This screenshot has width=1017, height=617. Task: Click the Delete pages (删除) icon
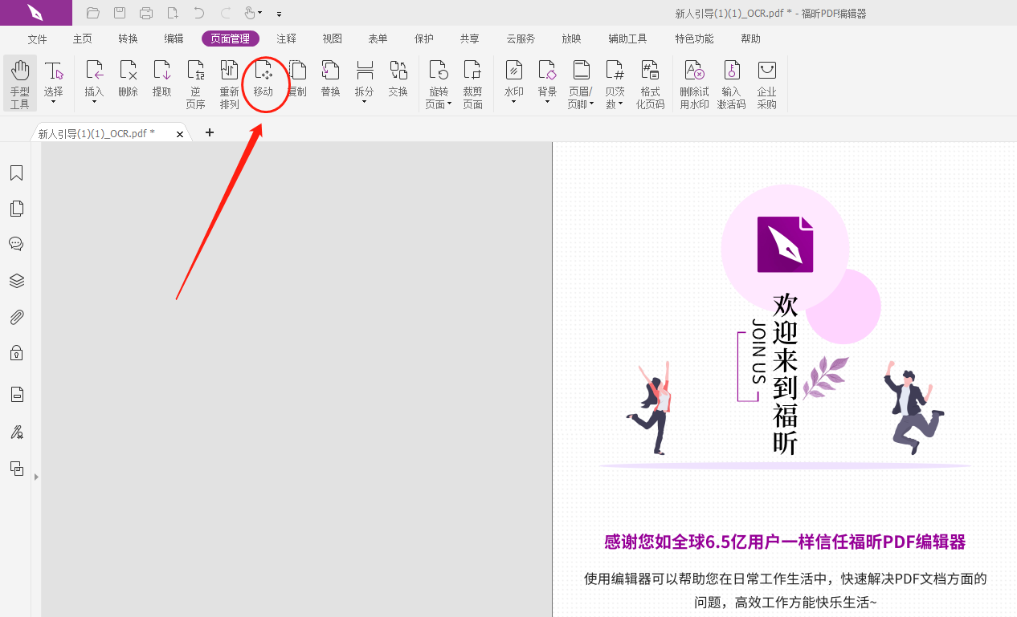pyautogui.click(x=128, y=80)
